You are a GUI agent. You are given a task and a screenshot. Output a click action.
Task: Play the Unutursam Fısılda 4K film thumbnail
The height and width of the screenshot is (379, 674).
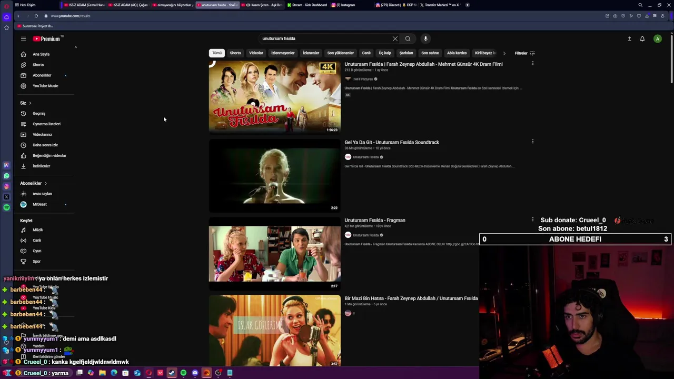(x=275, y=97)
